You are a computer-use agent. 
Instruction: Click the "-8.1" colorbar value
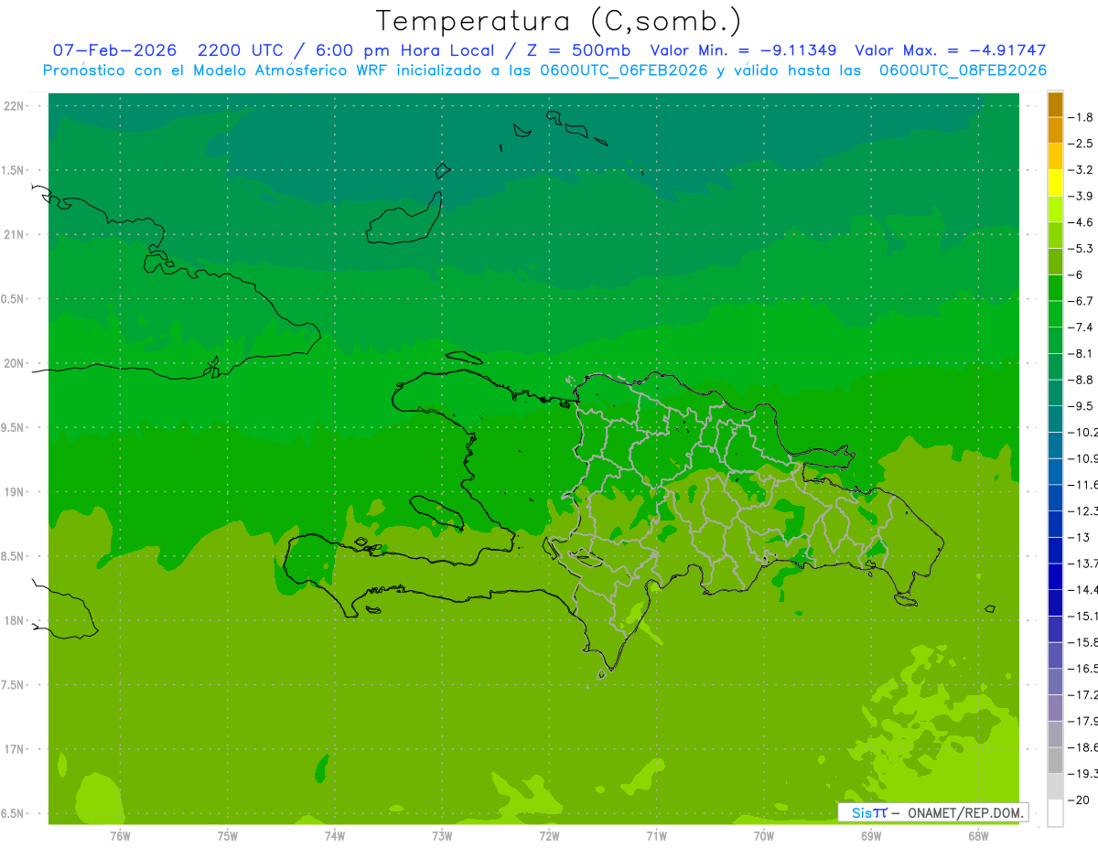[1082, 353]
